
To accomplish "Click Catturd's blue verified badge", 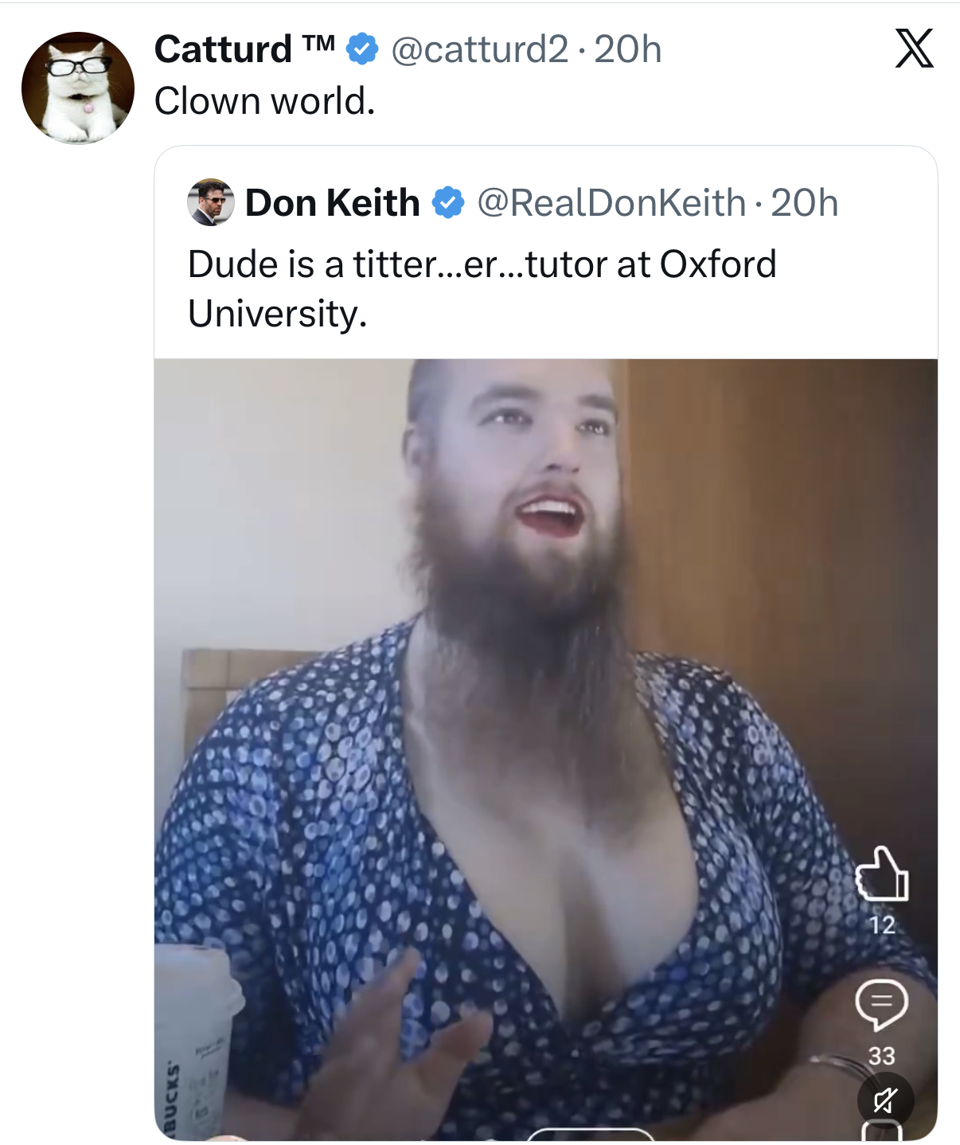I will tap(362, 49).
